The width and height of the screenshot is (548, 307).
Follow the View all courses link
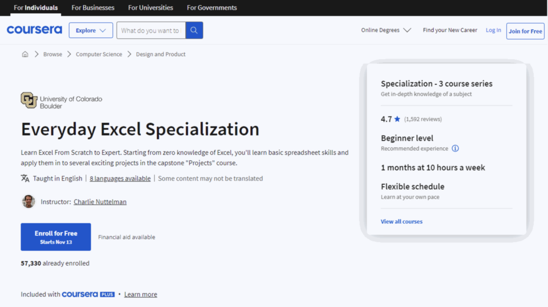pyautogui.click(x=401, y=222)
